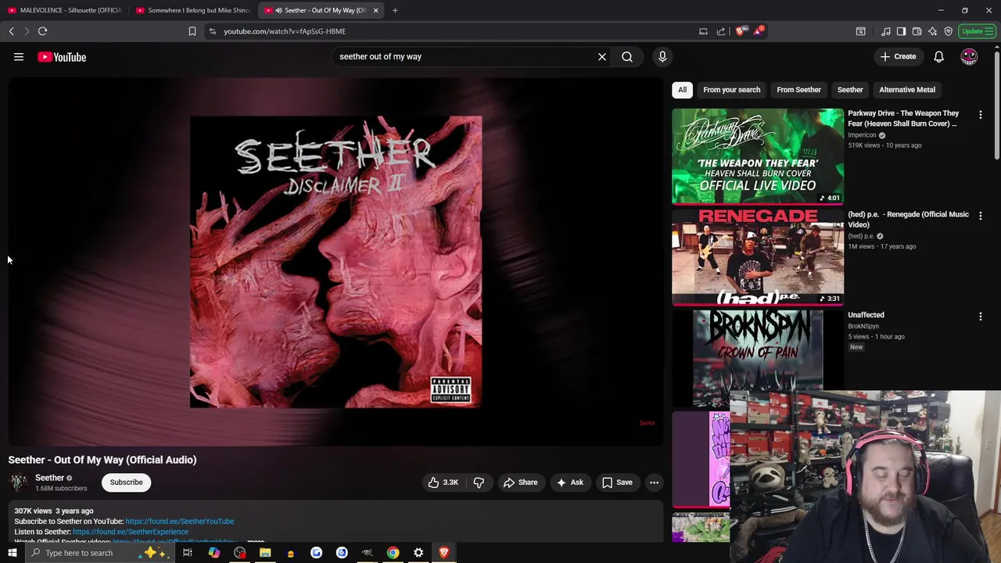Open File Explorer from taskbar
The height and width of the screenshot is (563, 1001).
[x=265, y=553]
